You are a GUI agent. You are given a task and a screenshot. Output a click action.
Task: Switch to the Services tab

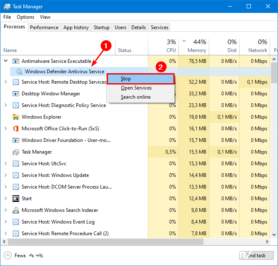coord(159,27)
